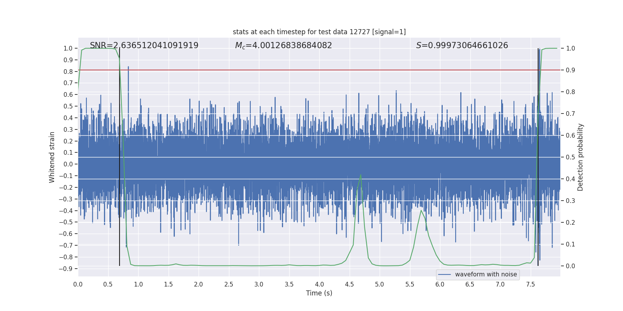Click the −0.9 tick on Whitened strain axis
Viewport: 623px width, 311px height.
click(x=66, y=269)
